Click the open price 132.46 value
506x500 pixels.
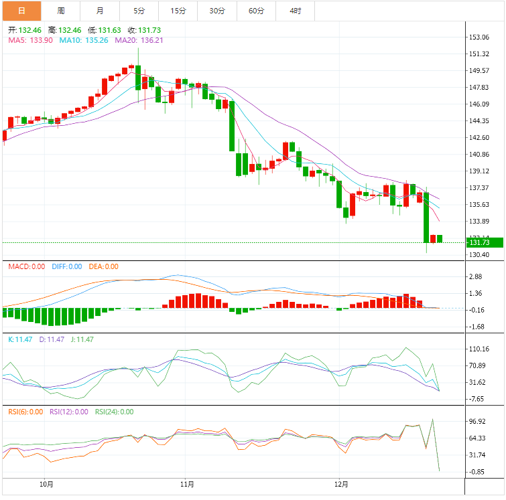point(30,30)
